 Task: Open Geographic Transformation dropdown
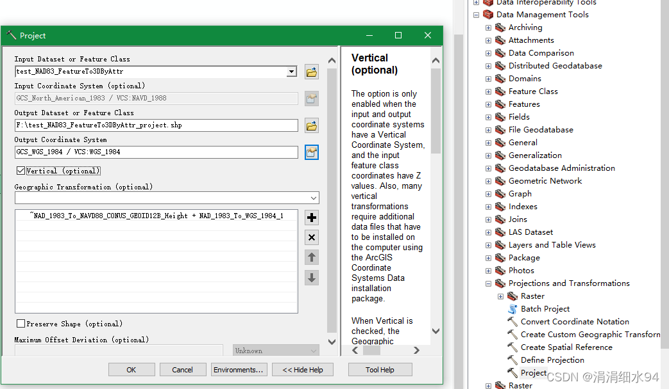point(314,198)
